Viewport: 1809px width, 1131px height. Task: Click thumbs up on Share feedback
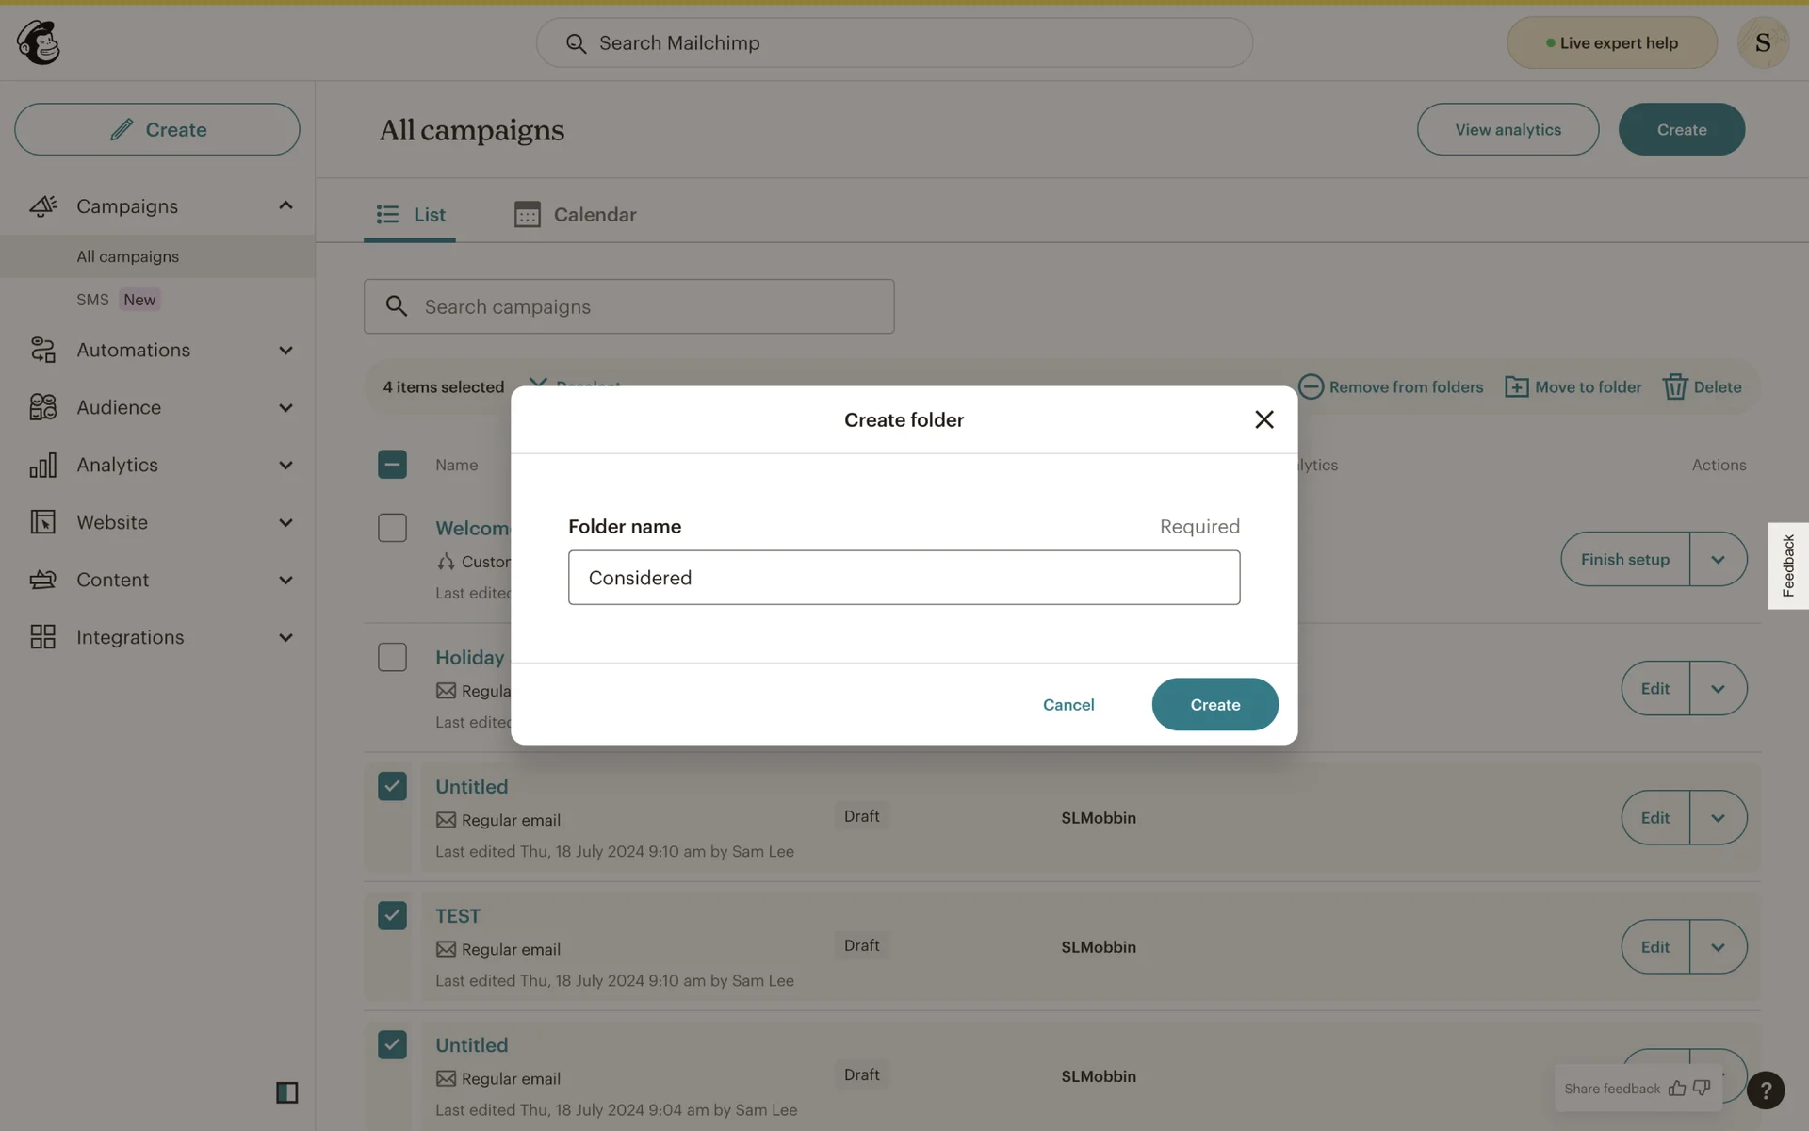(1677, 1089)
